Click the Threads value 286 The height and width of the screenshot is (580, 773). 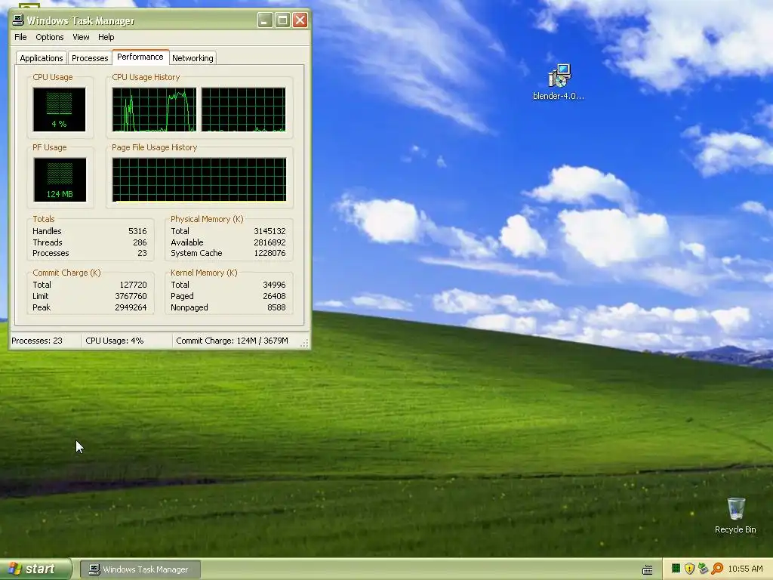point(140,242)
